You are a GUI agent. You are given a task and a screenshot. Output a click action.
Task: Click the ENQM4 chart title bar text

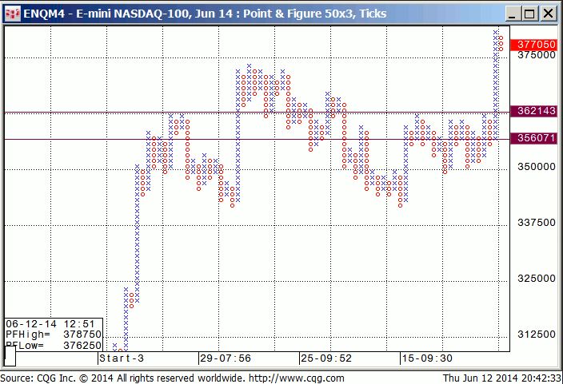[203, 14]
